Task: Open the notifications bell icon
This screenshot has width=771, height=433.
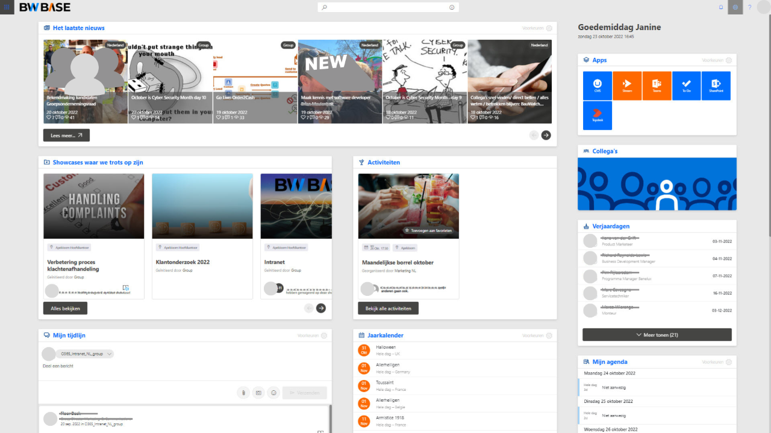Action: (721, 7)
